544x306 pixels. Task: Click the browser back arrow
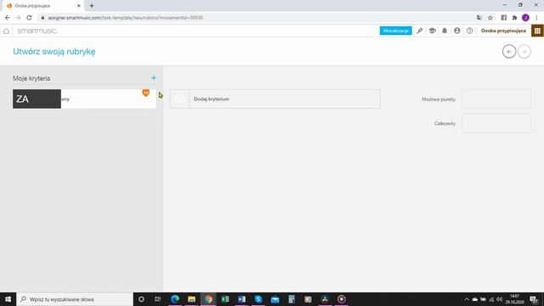pos(8,18)
